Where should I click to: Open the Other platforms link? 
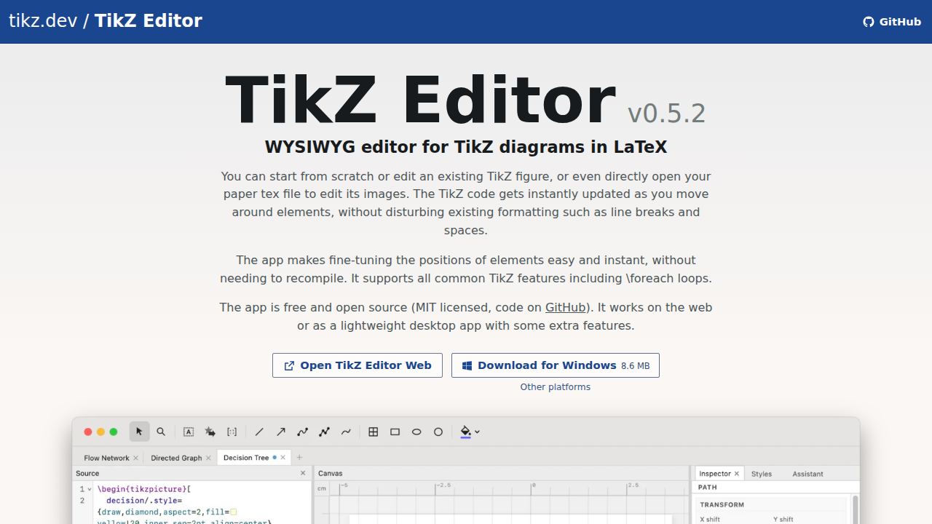(556, 387)
